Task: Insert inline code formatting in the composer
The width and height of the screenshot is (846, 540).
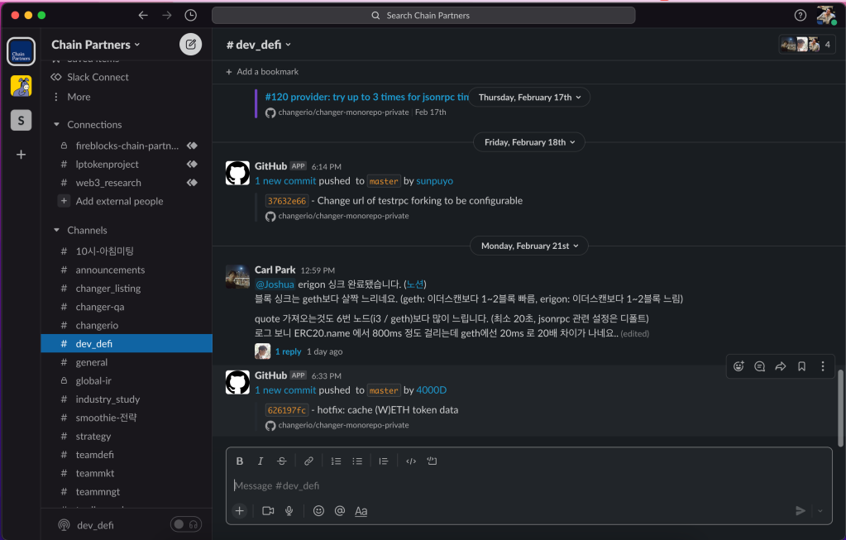Action: (x=411, y=461)
